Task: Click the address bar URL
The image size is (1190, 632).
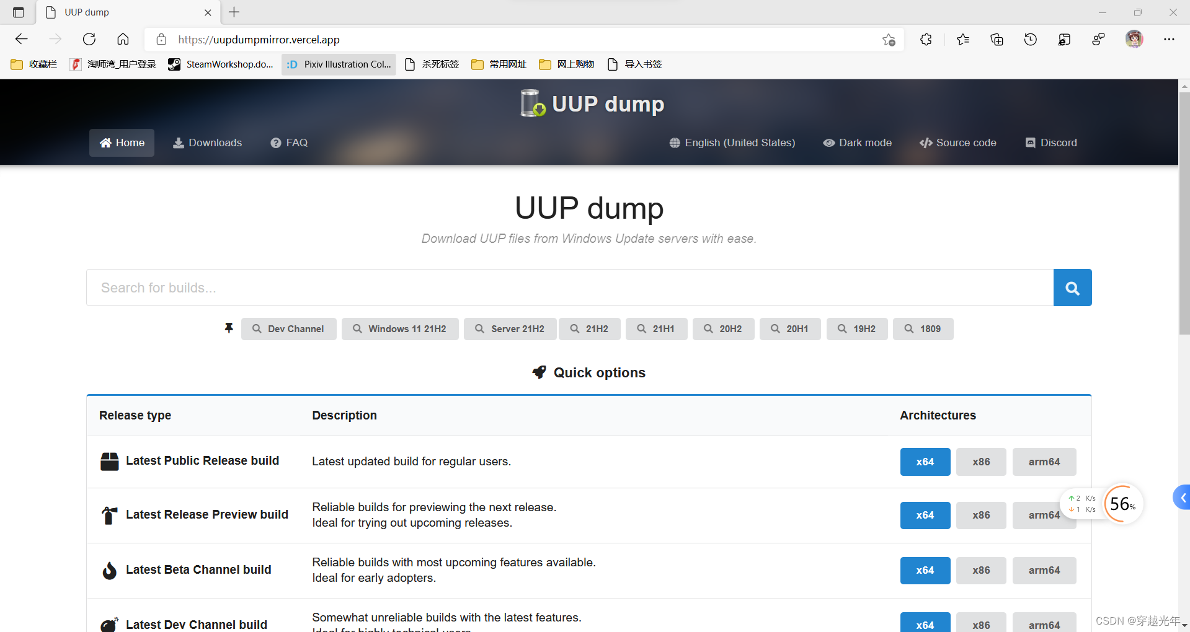Action: (x=259, y=40)
